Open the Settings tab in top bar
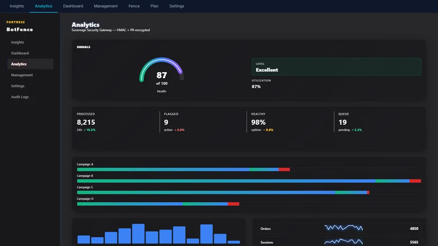This screenshot has width=438, height=246. [x=176, y=6]
